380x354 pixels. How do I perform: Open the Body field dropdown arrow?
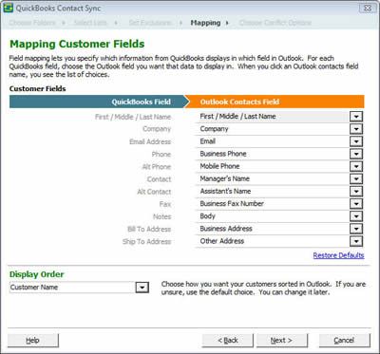pyautogui.click(x=356, y=216)
